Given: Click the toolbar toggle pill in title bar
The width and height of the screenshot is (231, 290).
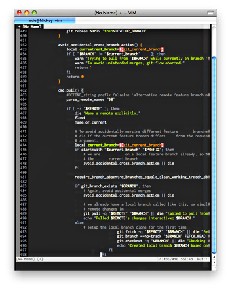Looking at the screenshot, I should tap(210, 13).
